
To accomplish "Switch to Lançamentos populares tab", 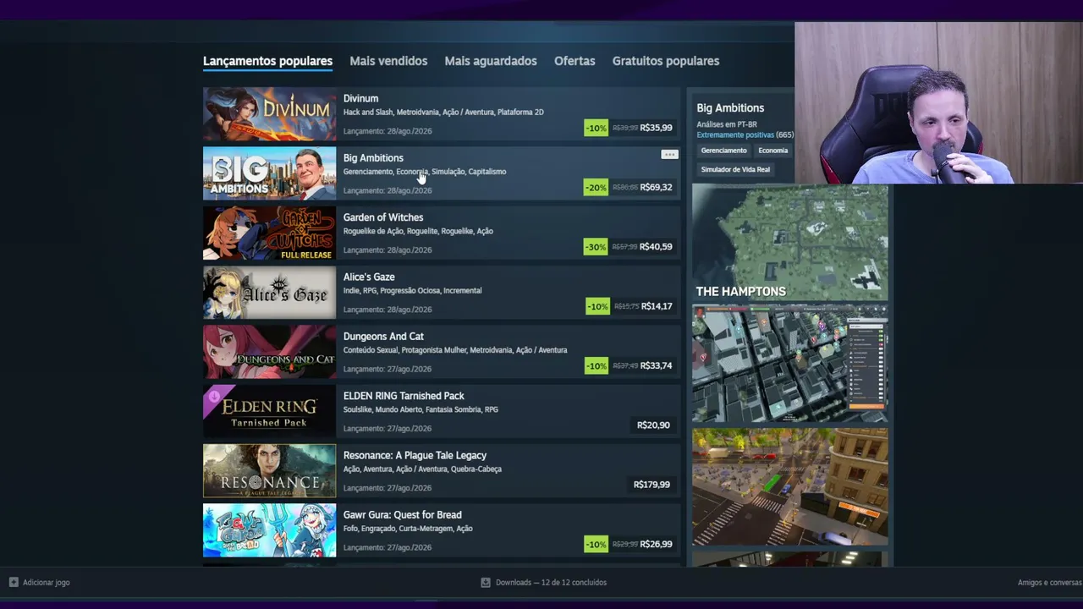I will pyautogui.click(x=267, y=61).
